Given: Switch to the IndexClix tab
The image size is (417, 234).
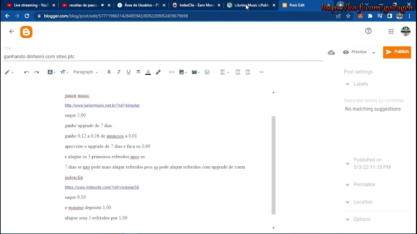Looking at the screenshot, I should click(197, 5).
